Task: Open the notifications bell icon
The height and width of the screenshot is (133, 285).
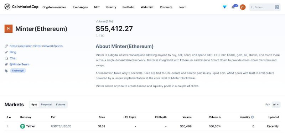Action: tap(233, 7)
